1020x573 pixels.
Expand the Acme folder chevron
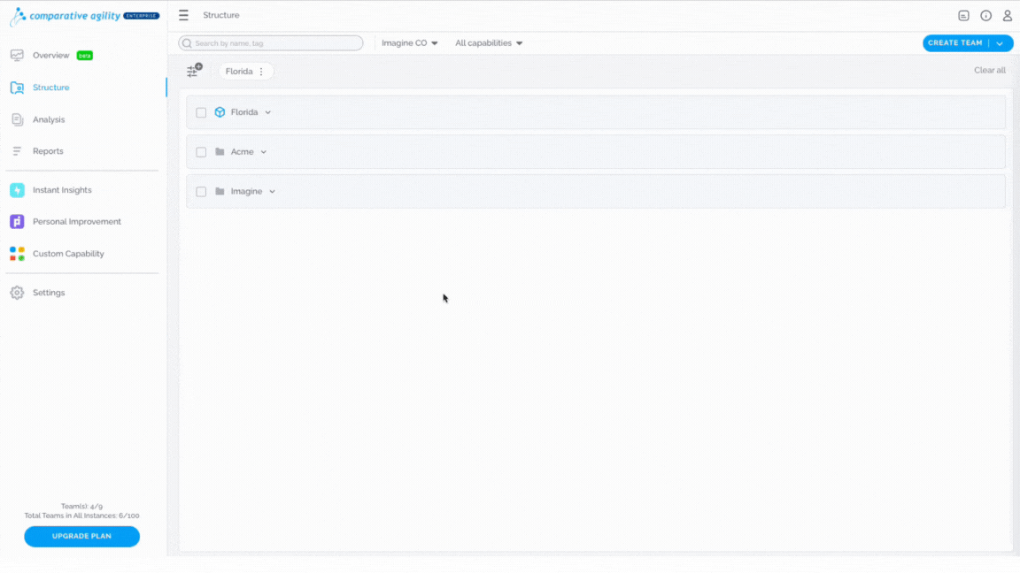tap(264, 152)
